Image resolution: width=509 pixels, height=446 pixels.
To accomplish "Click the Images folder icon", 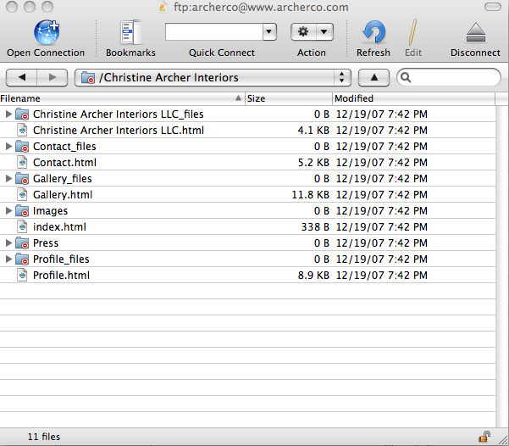I will point(22,211).
